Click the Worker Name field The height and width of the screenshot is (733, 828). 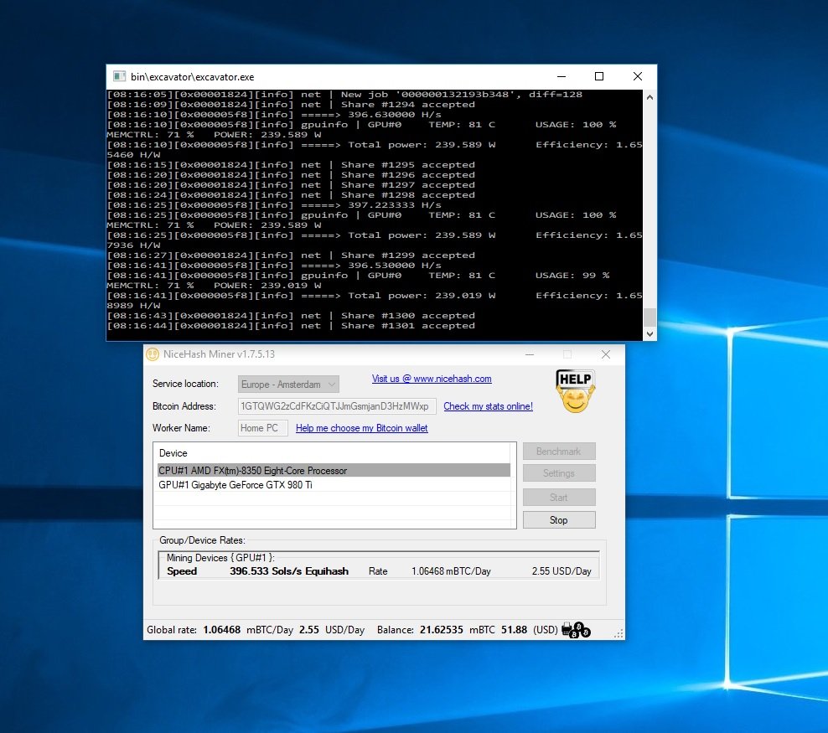tap(262, 428)
